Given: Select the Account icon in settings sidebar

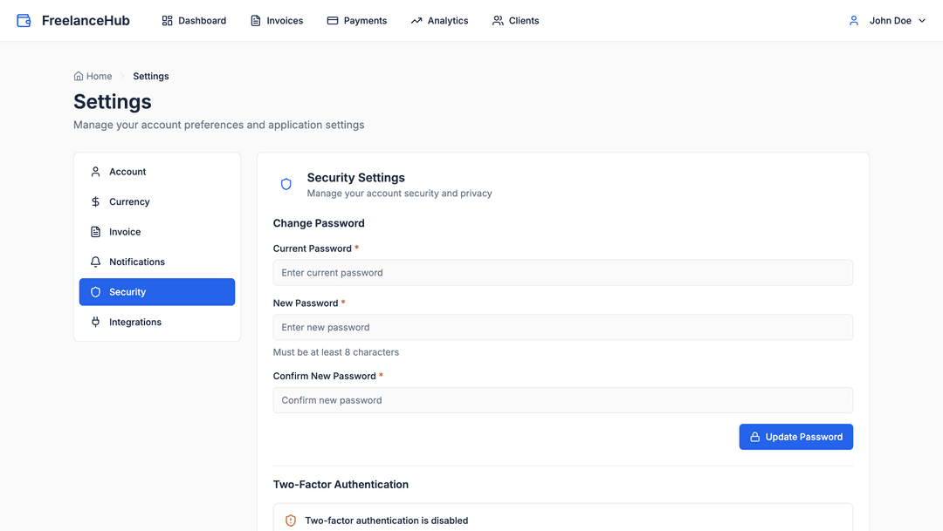Looking at the screenshot, I should pos(95,171).
